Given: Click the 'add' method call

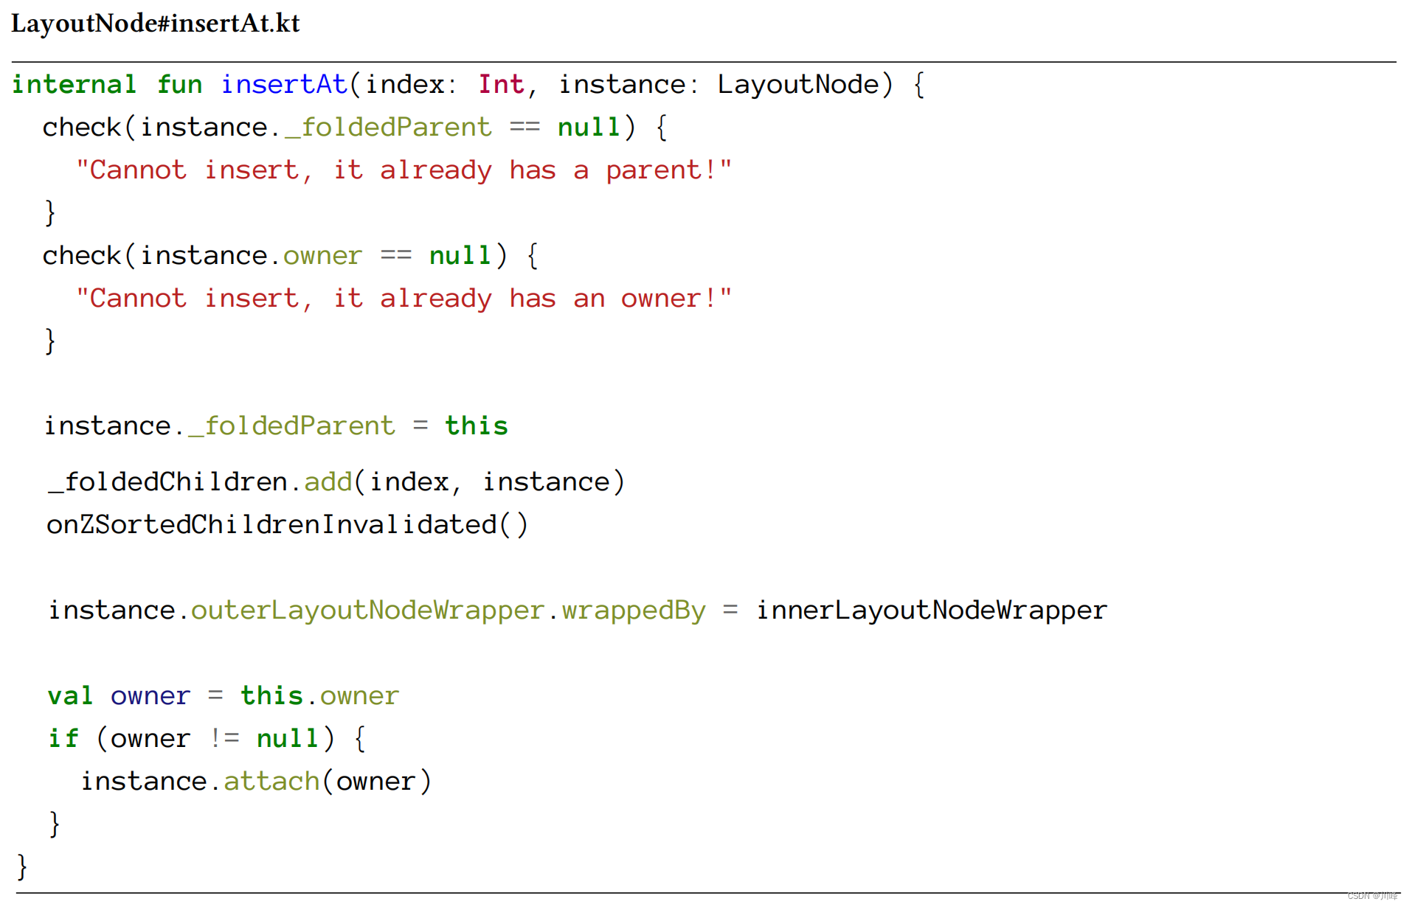Looking at the screenshot, I should coord(328,482).
